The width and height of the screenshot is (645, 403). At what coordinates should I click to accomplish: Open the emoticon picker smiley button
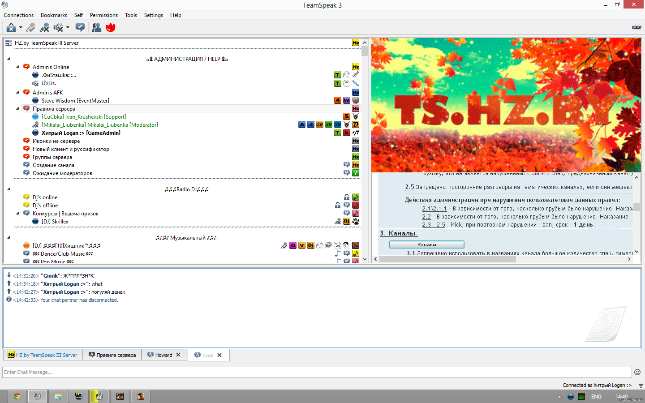tap(637, 372)
